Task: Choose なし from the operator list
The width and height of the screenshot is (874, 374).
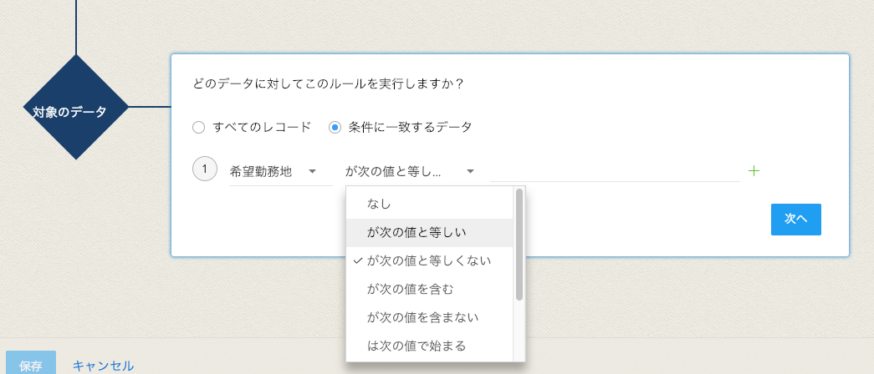Action: coord(429,205)
